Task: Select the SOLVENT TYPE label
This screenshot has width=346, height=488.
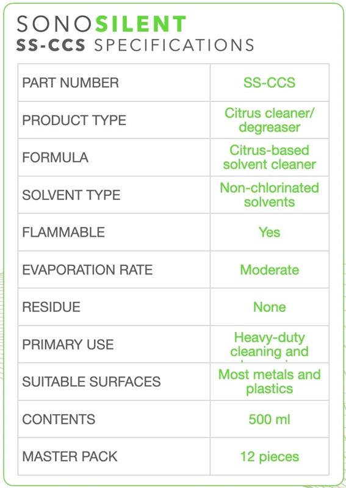Action: (x=71, y=195)
